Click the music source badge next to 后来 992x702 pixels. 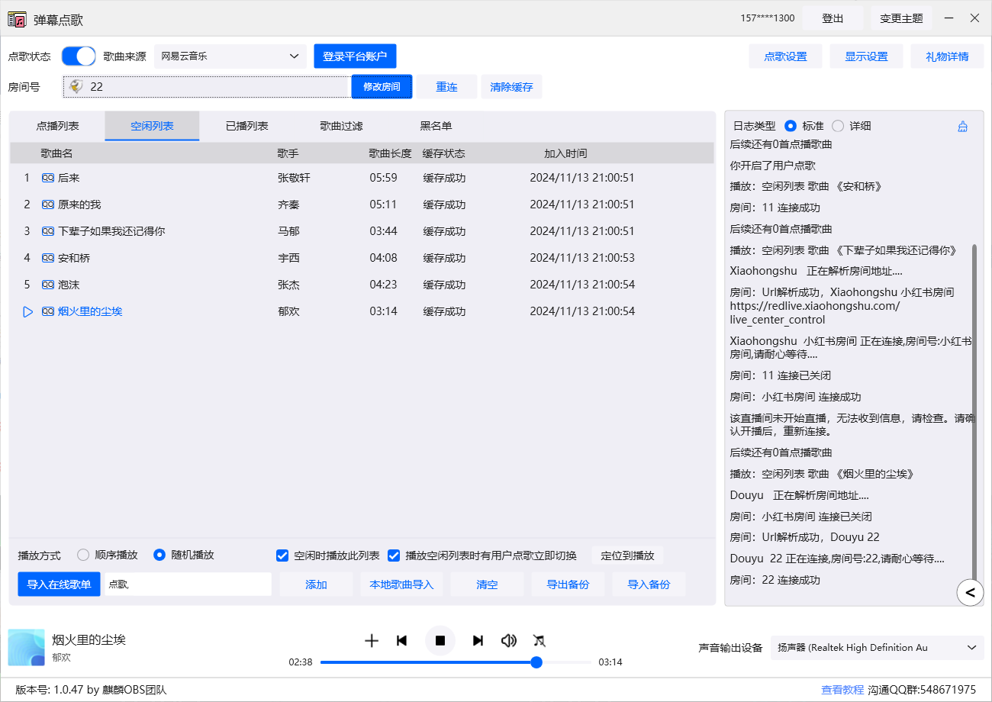[48, 177]
